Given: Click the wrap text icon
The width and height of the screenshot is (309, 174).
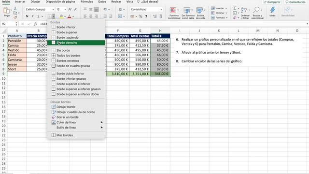Looking at the screenshot, I should (120, 9).
